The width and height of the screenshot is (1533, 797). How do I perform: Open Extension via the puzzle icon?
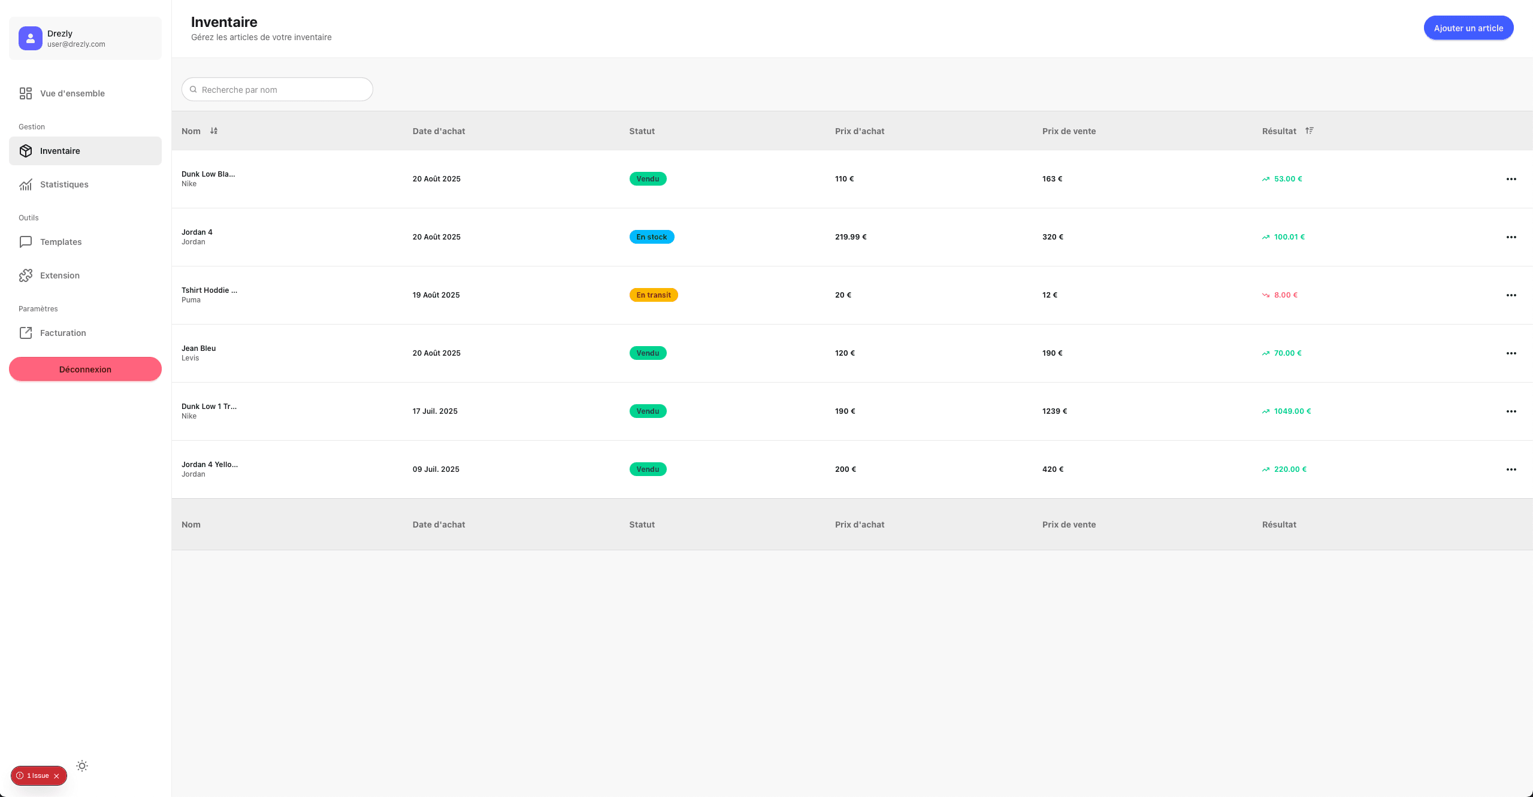[25, 275]
